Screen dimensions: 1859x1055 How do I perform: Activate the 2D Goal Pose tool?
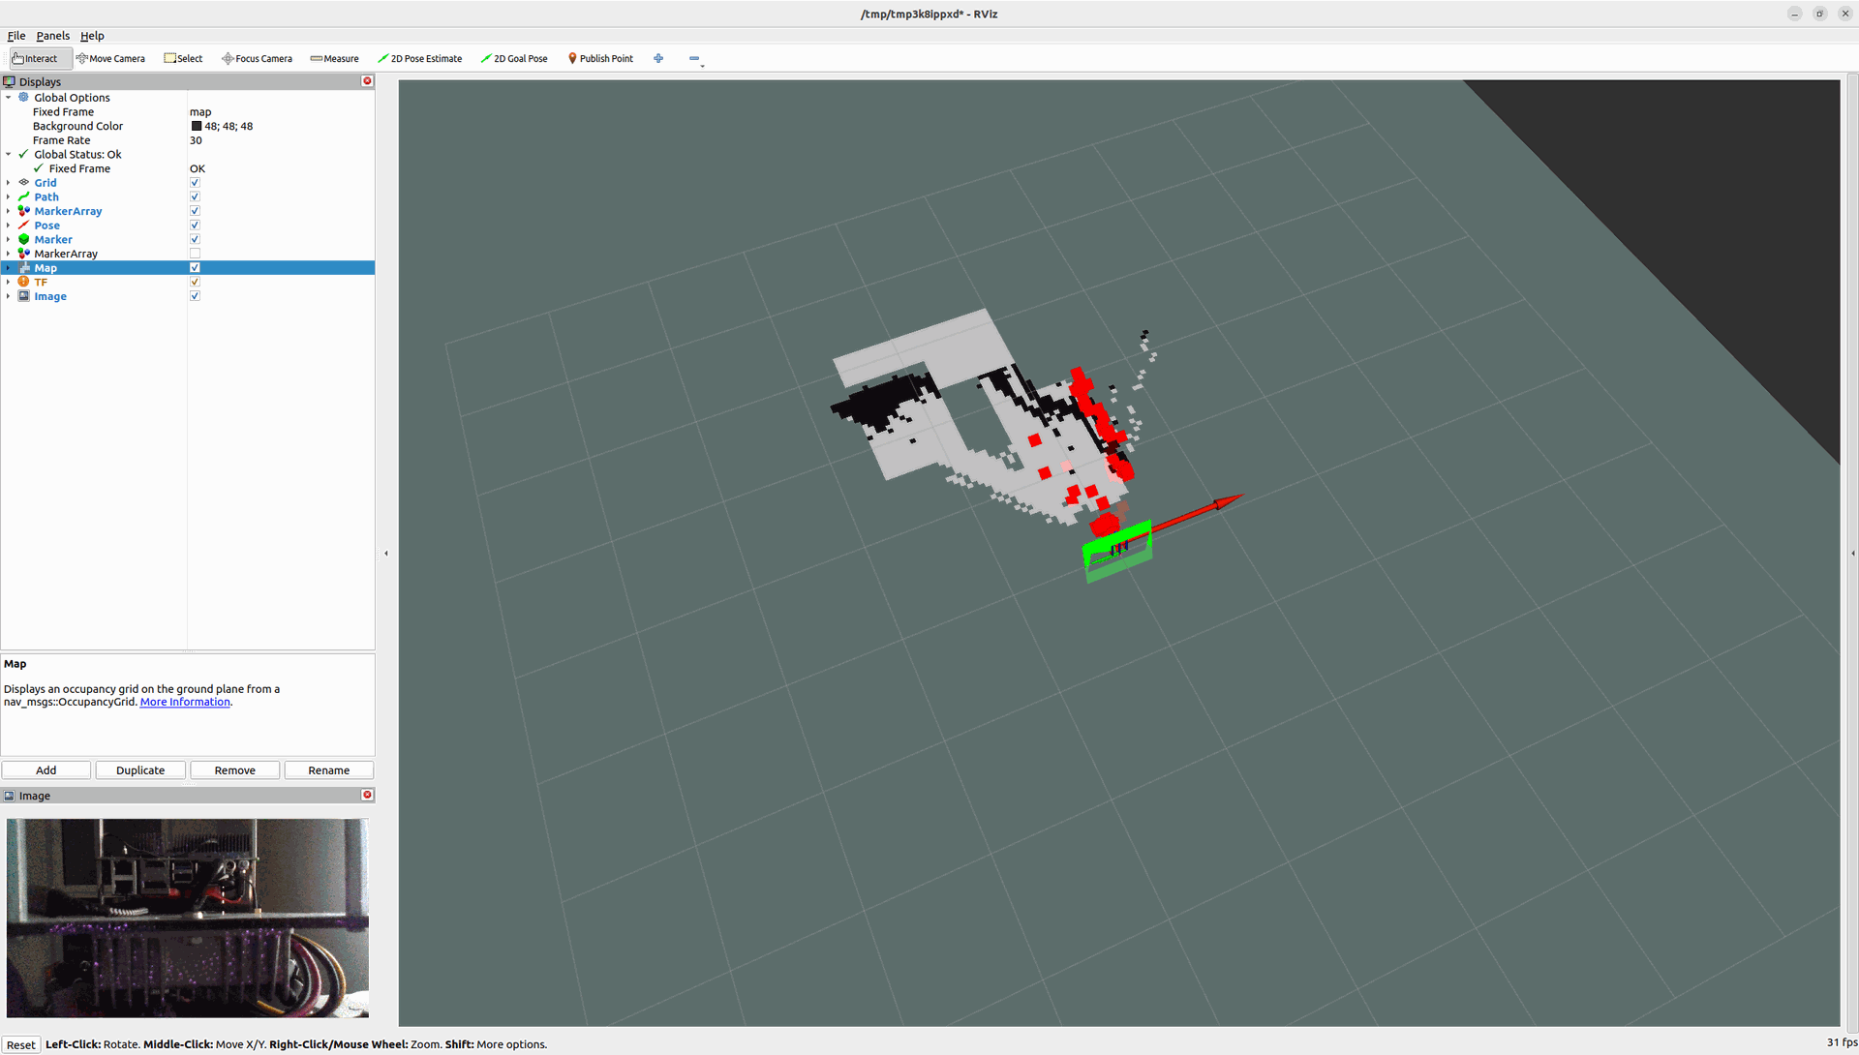click(514, 59)
